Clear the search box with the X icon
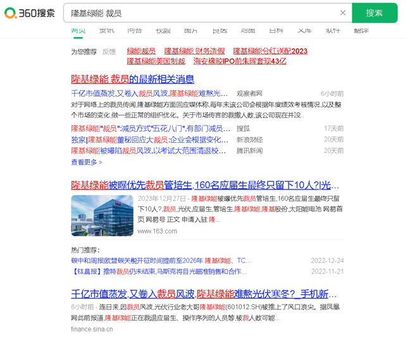This screenshot has height=341, width=405. pos(343,13)
